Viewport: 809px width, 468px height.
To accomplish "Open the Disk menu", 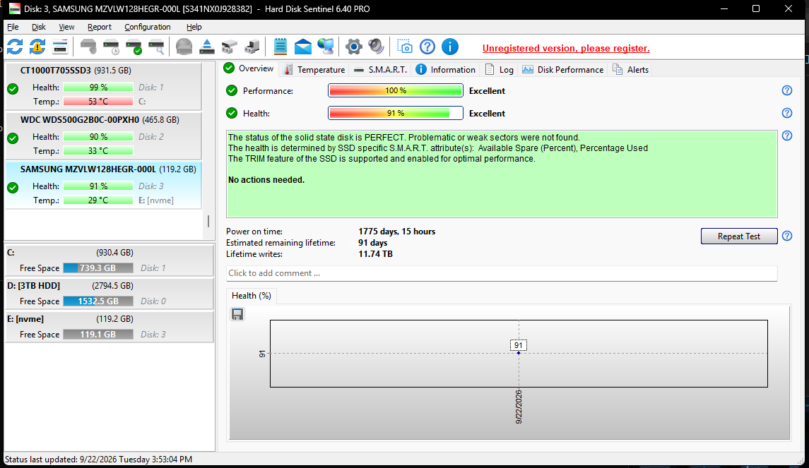I will tap(39, 27).
